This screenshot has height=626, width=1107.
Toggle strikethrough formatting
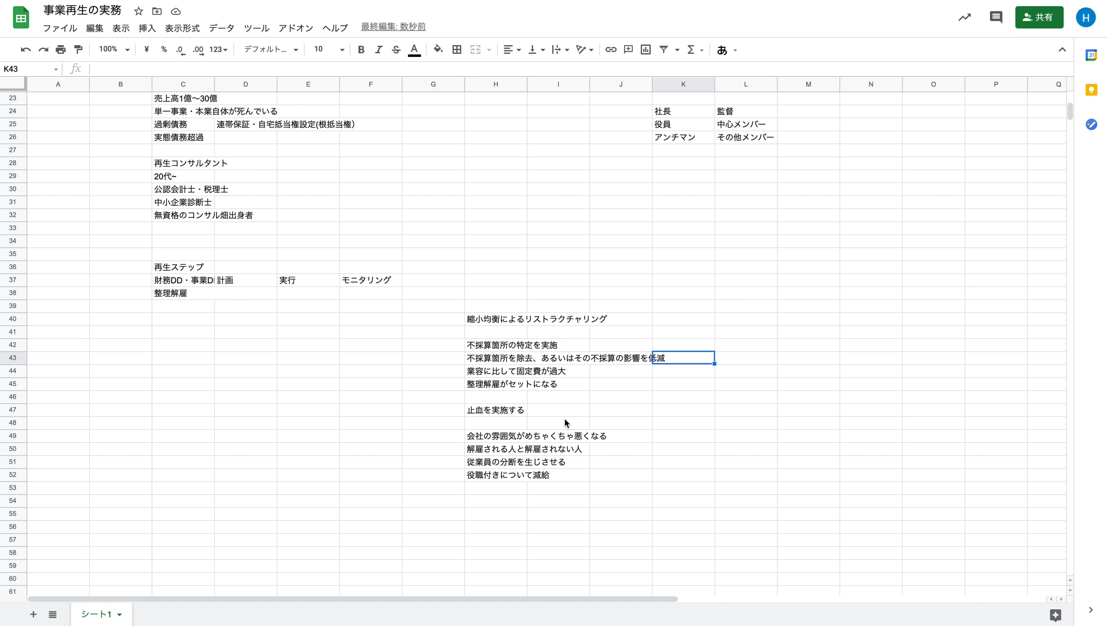click(396, 50)
